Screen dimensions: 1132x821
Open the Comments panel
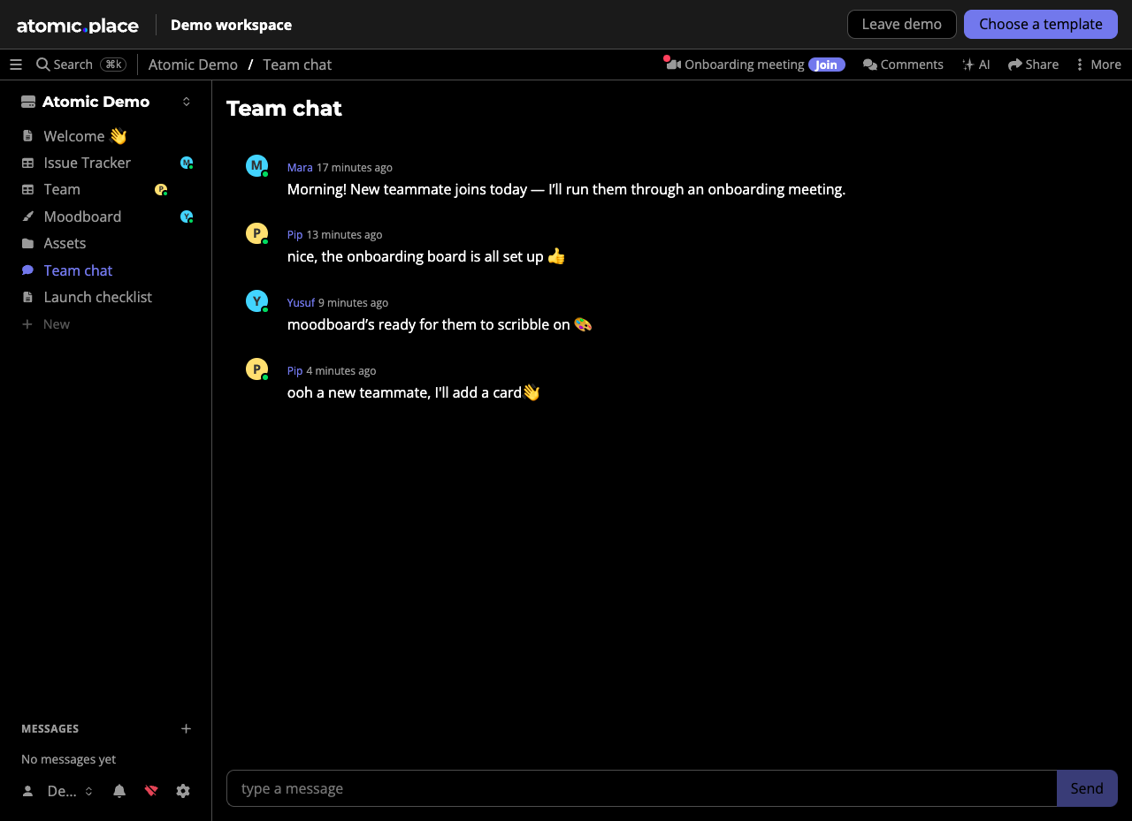(x=903, y=65)
